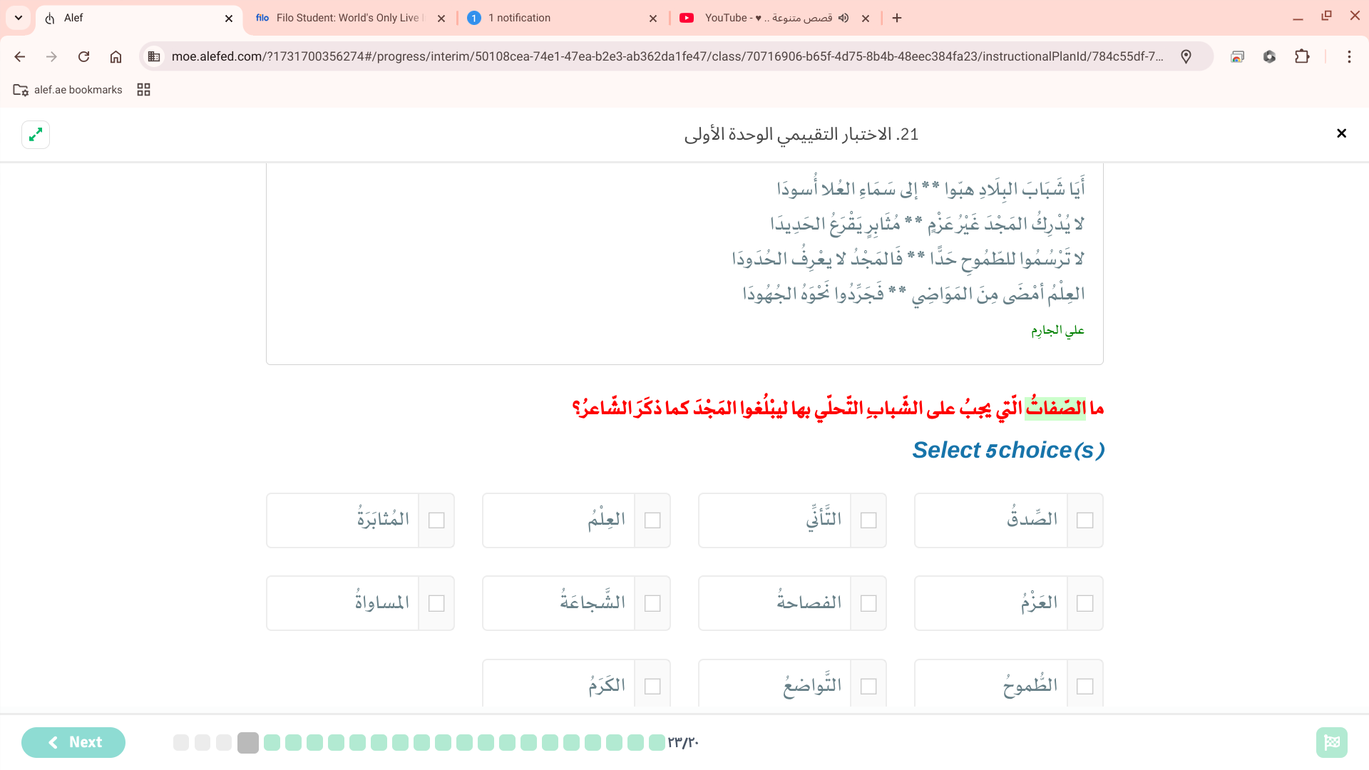This screenshot has height=770, width=1369.
Task: Click the flag icon at bottom right
Action: pos(1331,742)
